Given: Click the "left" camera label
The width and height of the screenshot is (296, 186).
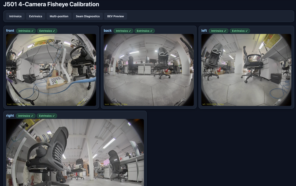Looking at the screenshot, I should point(204,30).
